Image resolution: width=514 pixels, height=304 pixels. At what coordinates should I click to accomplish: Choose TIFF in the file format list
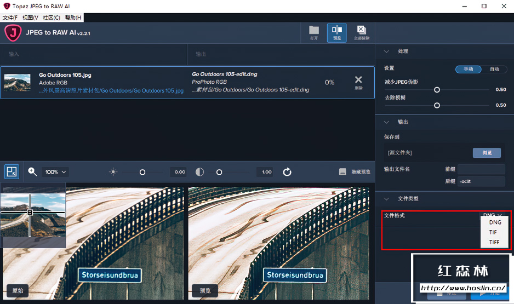(494, 243)
